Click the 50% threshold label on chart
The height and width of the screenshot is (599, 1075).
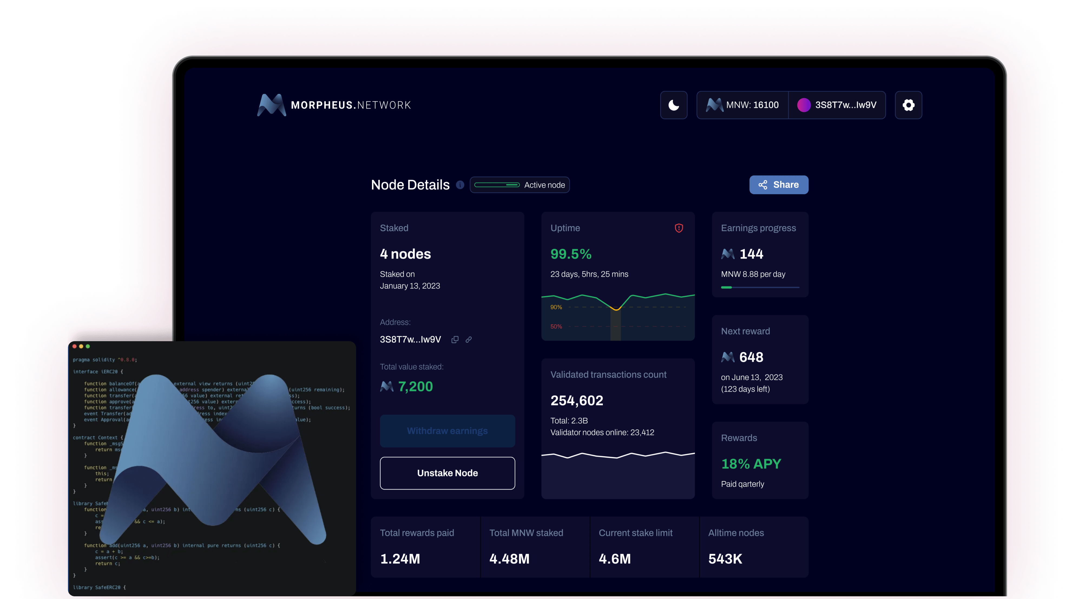click(556, 326)
